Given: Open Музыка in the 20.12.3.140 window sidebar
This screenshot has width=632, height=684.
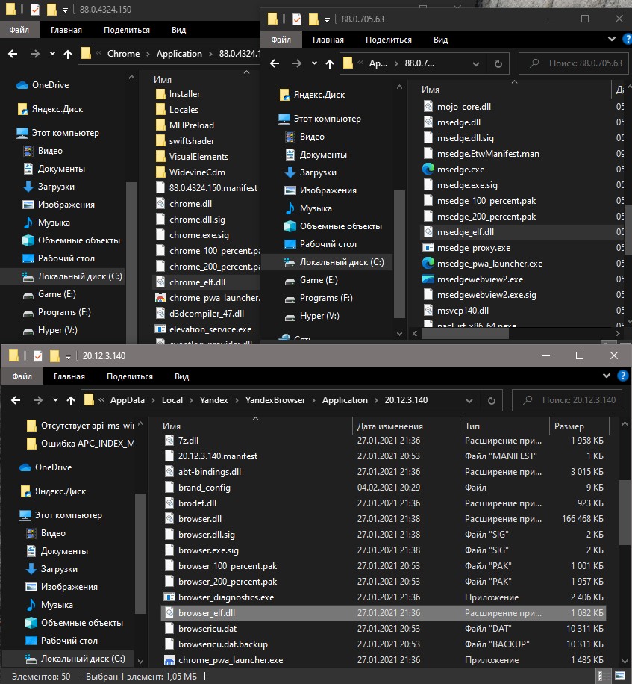Looking at the screenshot, I should [50, 605].
